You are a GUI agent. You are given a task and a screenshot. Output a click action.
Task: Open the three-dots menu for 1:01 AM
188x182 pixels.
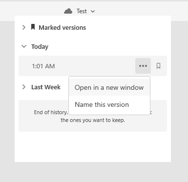143,66
